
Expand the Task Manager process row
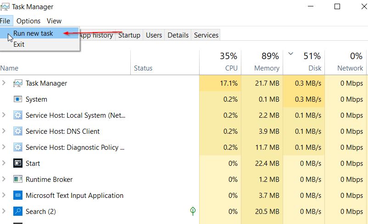coord(4,83)
